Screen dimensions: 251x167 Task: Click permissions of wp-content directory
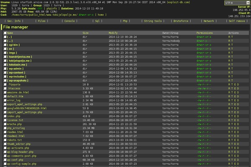204,73
